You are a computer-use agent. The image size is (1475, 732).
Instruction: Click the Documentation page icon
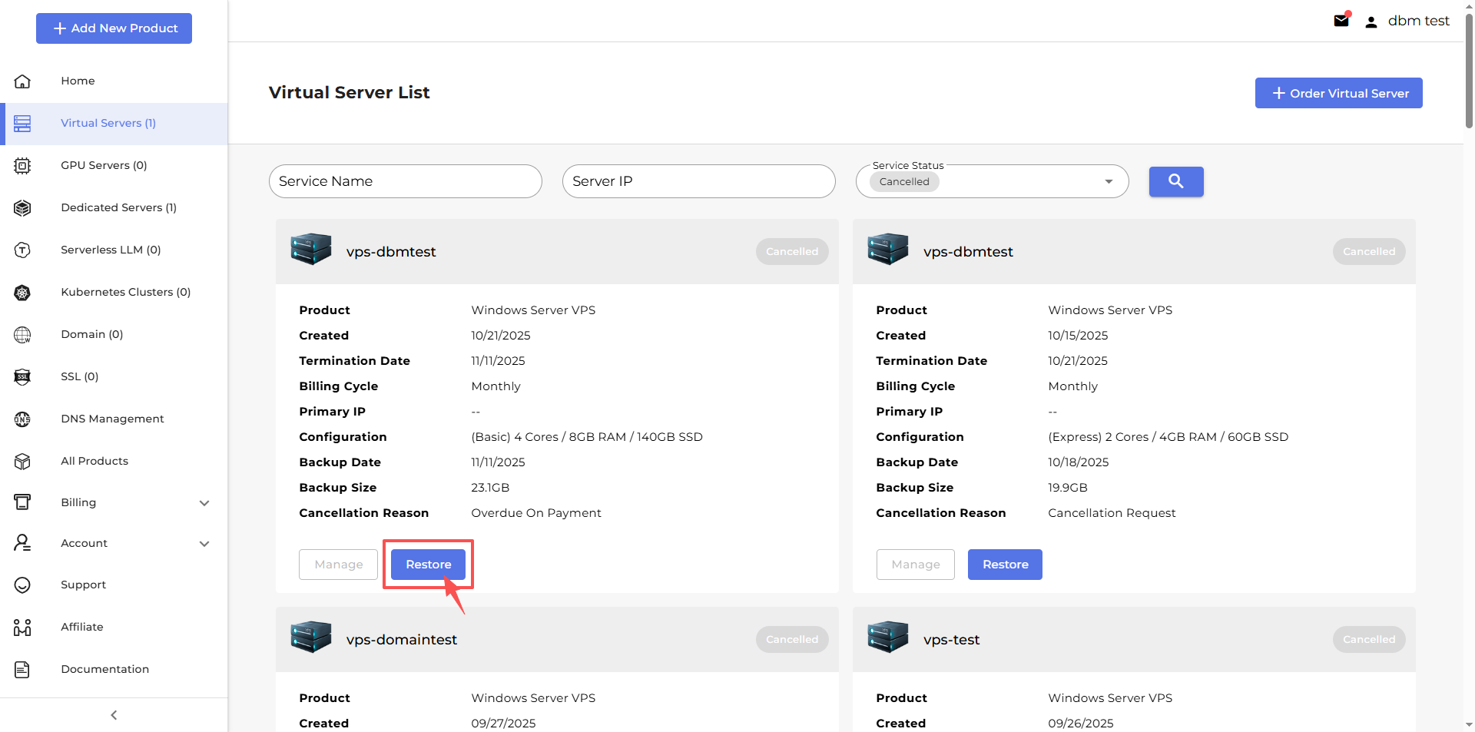point(22,669)
